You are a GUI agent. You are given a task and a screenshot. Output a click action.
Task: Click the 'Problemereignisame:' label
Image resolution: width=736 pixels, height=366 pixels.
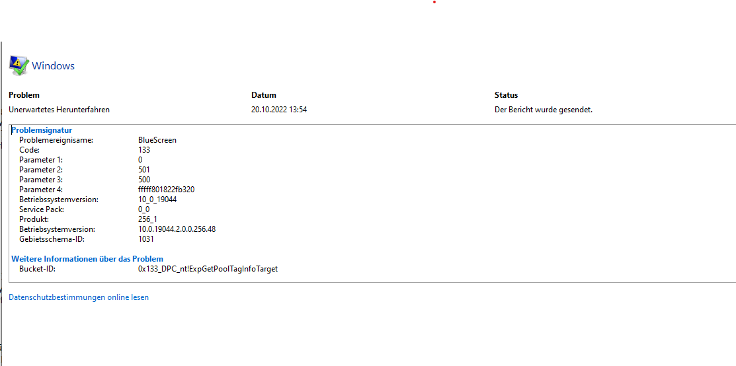[x=56, y=140]
